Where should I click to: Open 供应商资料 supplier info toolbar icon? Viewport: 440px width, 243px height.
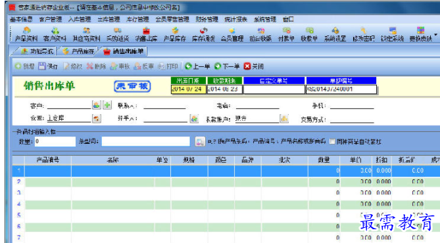point(86,34)
